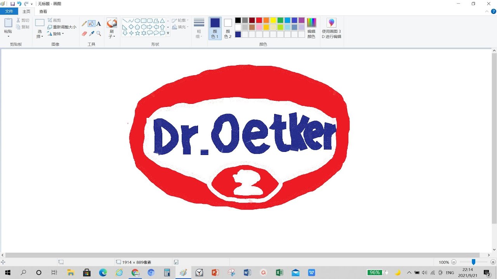Screen dimensions: 497x279
Task: Choose the Five-point star shape
Action: pos(137,33)
